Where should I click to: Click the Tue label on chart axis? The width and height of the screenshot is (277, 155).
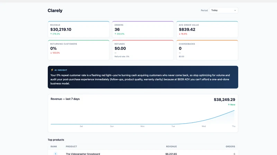point(173,126)
